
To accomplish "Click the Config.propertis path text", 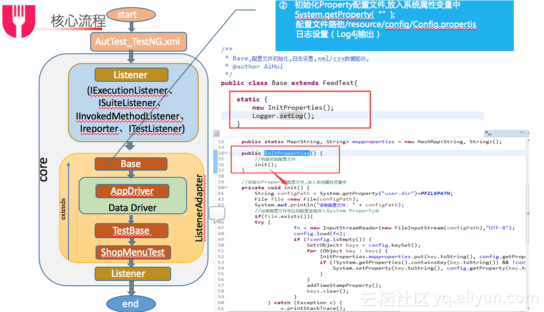I will click(444, 24).
